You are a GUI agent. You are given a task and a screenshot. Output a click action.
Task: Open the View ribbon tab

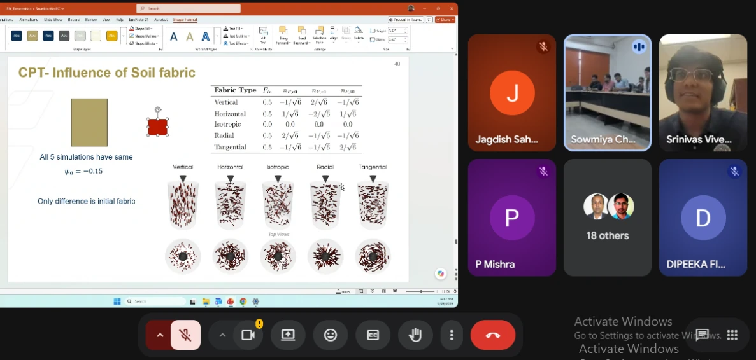pyautogui.click(x=106, y=20)
